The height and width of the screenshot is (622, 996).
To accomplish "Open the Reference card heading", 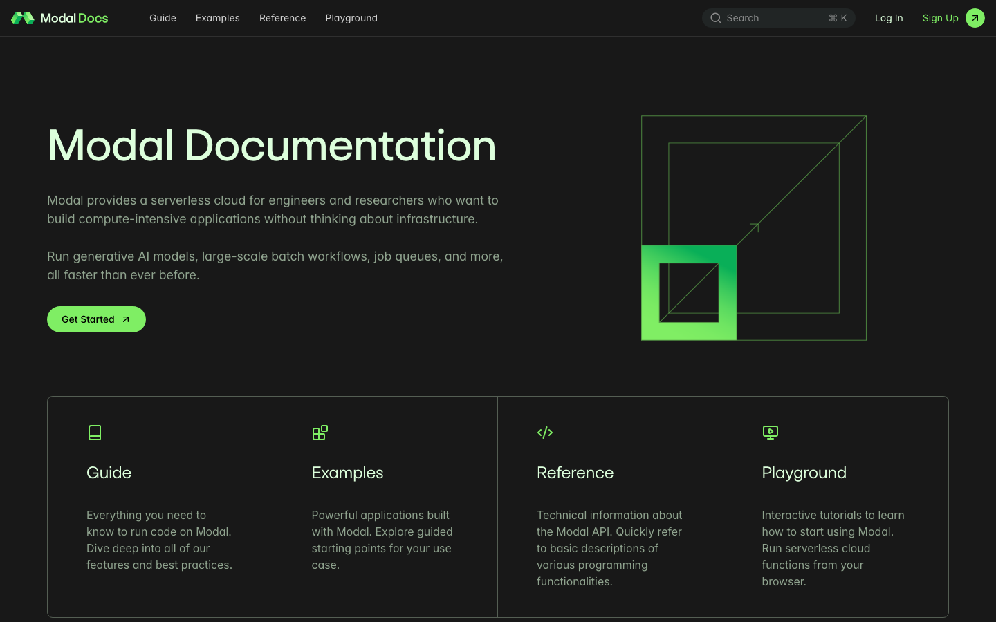I will pyautogui.click(x=575, y=473).
